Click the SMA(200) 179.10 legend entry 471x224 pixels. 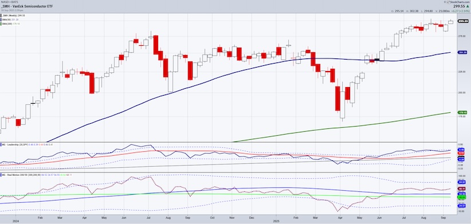tap(11, 23)
